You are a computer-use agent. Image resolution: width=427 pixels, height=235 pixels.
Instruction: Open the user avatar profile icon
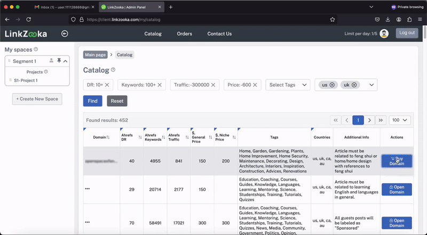384,34
